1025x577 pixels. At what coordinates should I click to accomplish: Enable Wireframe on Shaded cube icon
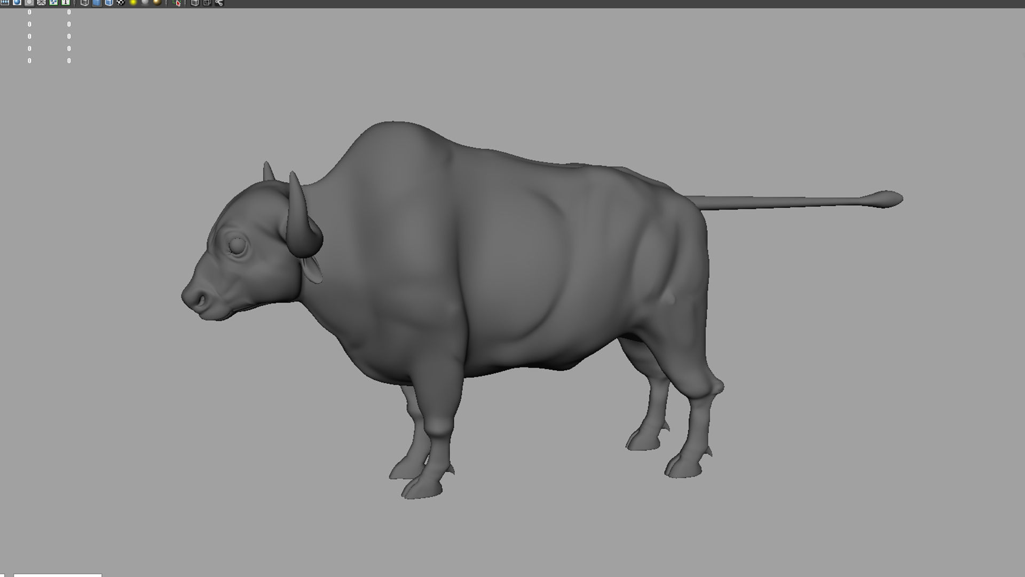(109, 2)
